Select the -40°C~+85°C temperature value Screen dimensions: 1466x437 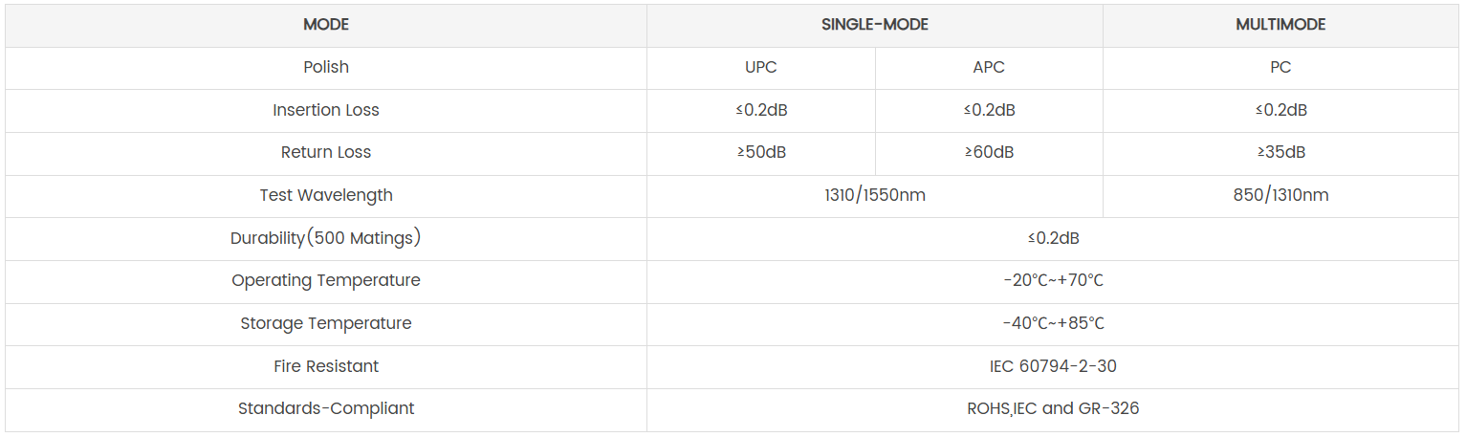click(1053, 324)
